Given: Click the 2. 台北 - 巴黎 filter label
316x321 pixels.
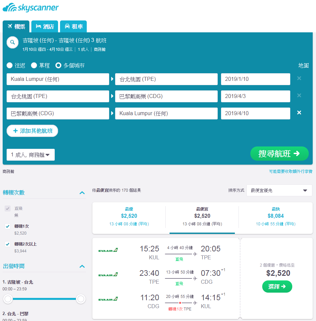Looking at the screenshot, I should [x=16, y=314].
